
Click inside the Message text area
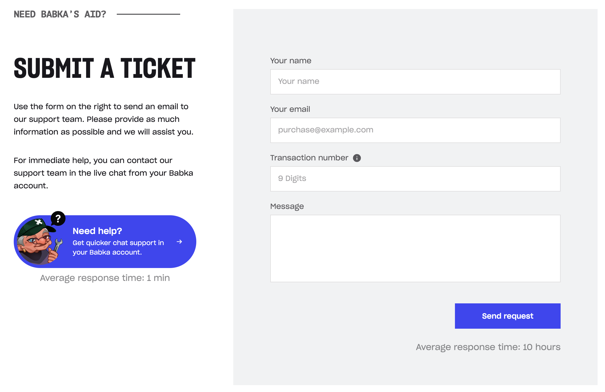click(x=415, y=248)
